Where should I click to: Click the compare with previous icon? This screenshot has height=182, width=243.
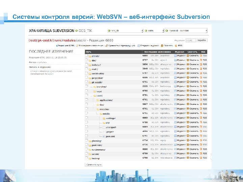107,45
